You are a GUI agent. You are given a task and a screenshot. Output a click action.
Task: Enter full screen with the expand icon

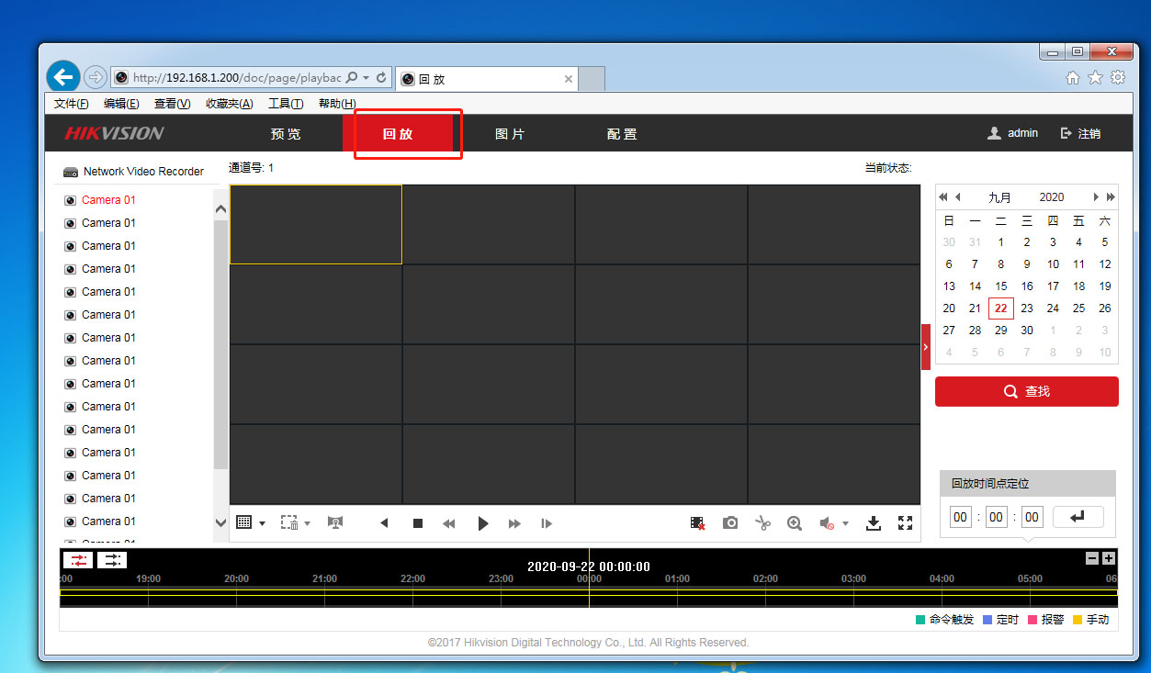coord(905,523)
